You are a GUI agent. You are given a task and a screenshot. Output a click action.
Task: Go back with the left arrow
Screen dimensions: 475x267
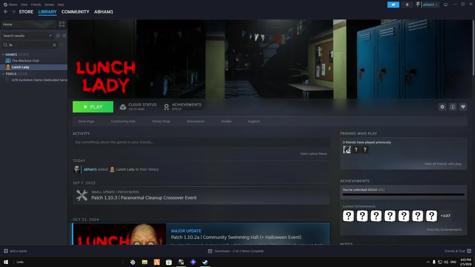coord(6,12)
